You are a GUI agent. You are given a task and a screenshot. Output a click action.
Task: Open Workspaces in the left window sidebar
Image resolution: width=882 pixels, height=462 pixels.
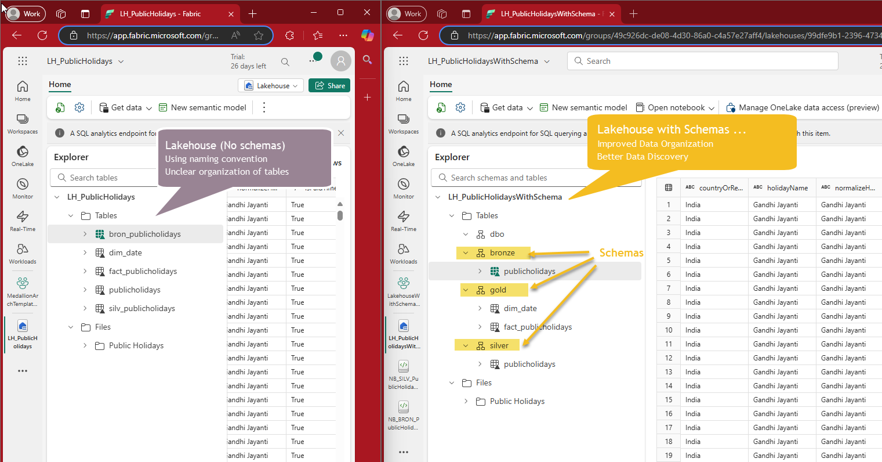click(23, 122)
